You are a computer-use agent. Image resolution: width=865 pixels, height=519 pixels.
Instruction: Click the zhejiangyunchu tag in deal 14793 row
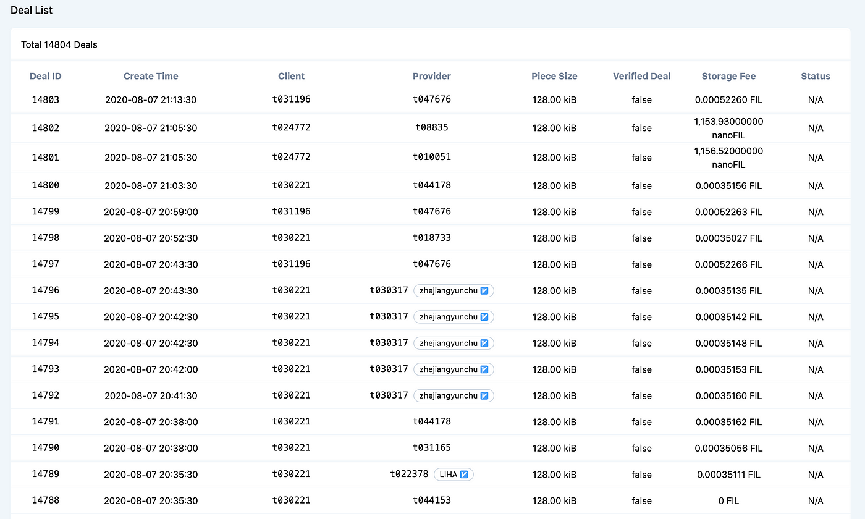click(x=454, y=369)
